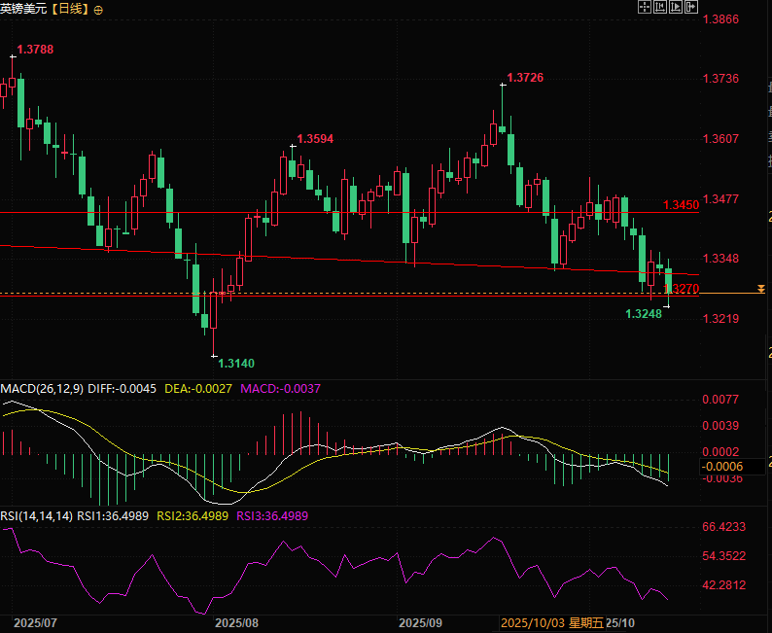Click the 1.3594 swing high label

pos(315,139)
